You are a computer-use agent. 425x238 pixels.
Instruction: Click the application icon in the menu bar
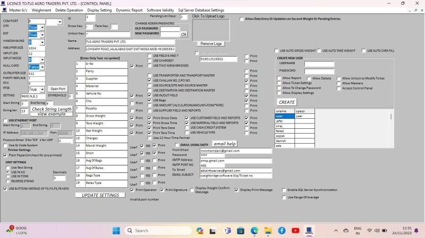[x=4, y=10]
